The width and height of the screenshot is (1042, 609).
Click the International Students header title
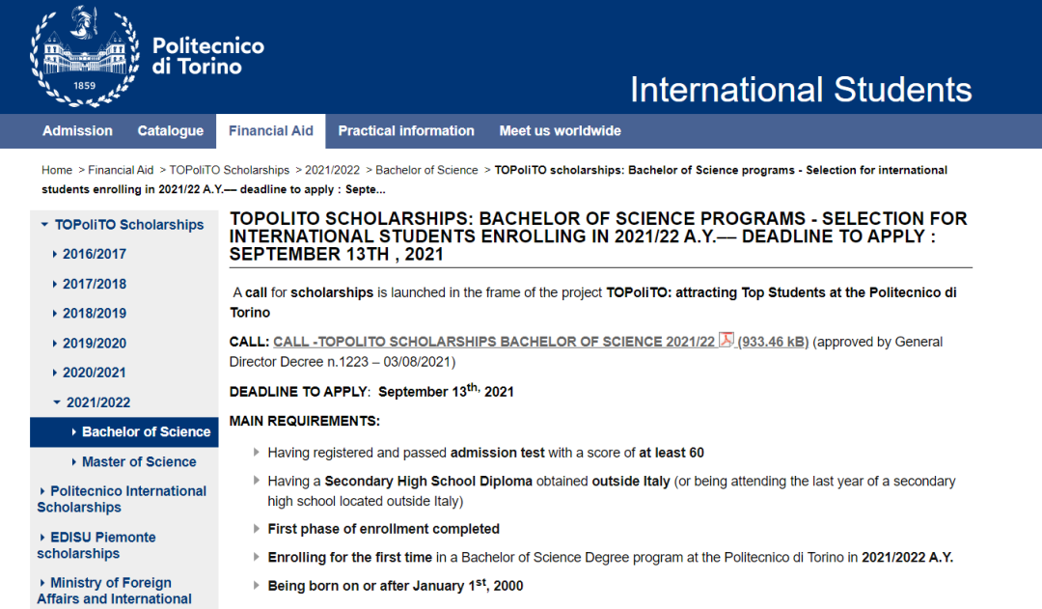pos(800,90)
